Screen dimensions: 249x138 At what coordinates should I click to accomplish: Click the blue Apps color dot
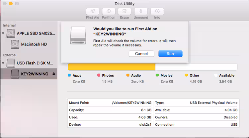(x=69, y=75)
